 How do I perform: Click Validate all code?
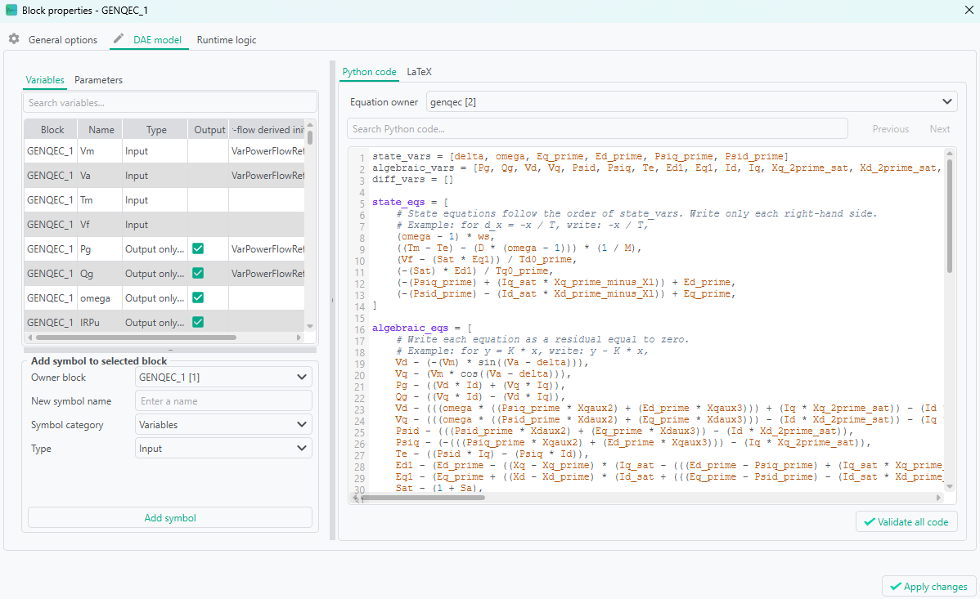(x=906, y=522)
